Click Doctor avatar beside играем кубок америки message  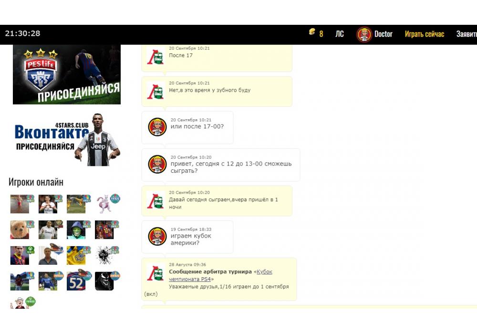157,236
